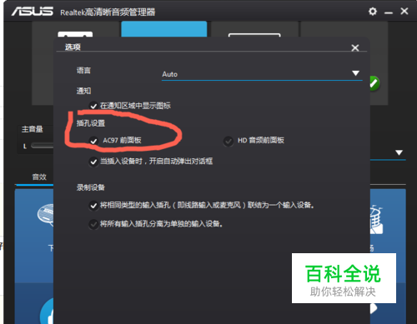Click the ASUS logo
Image resolution: width=417 pixels, height=324 pixels.
[x=33, y=12]
